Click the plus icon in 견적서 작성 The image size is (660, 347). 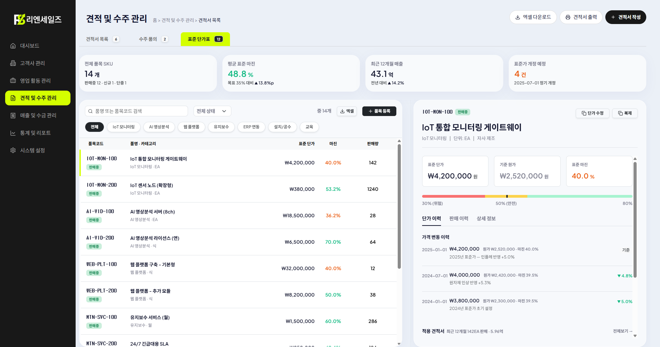tap(613, 17)
